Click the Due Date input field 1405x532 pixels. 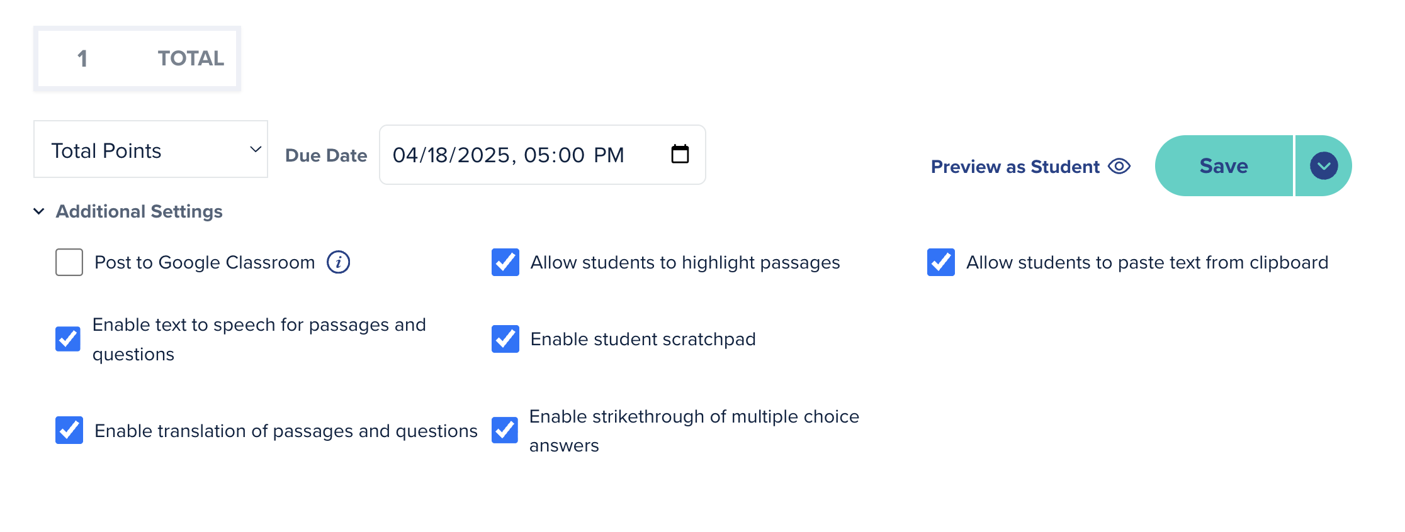(x=543, y=155)
